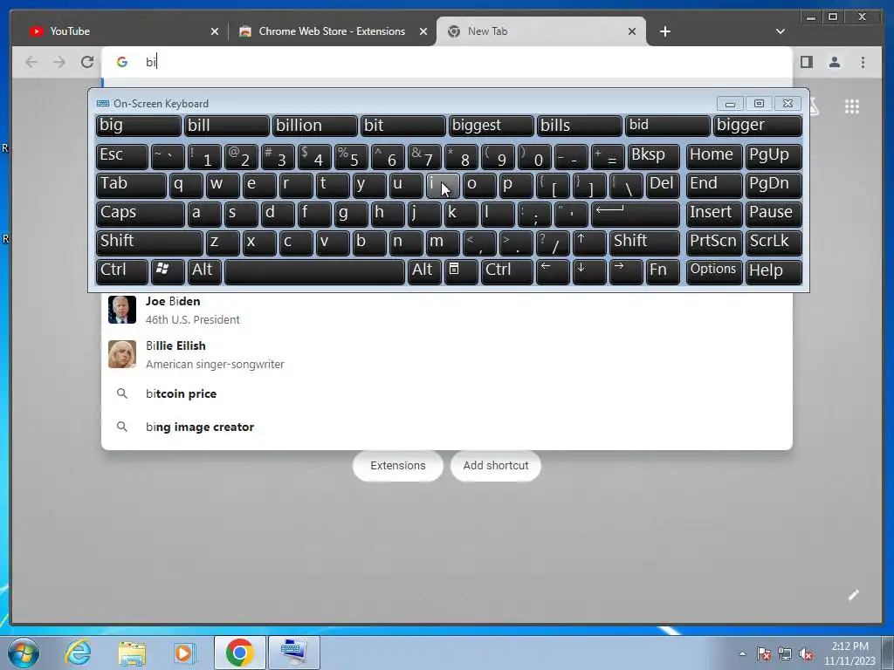
Task: Select the 'bid' word prediction
Action: point(668,126)
